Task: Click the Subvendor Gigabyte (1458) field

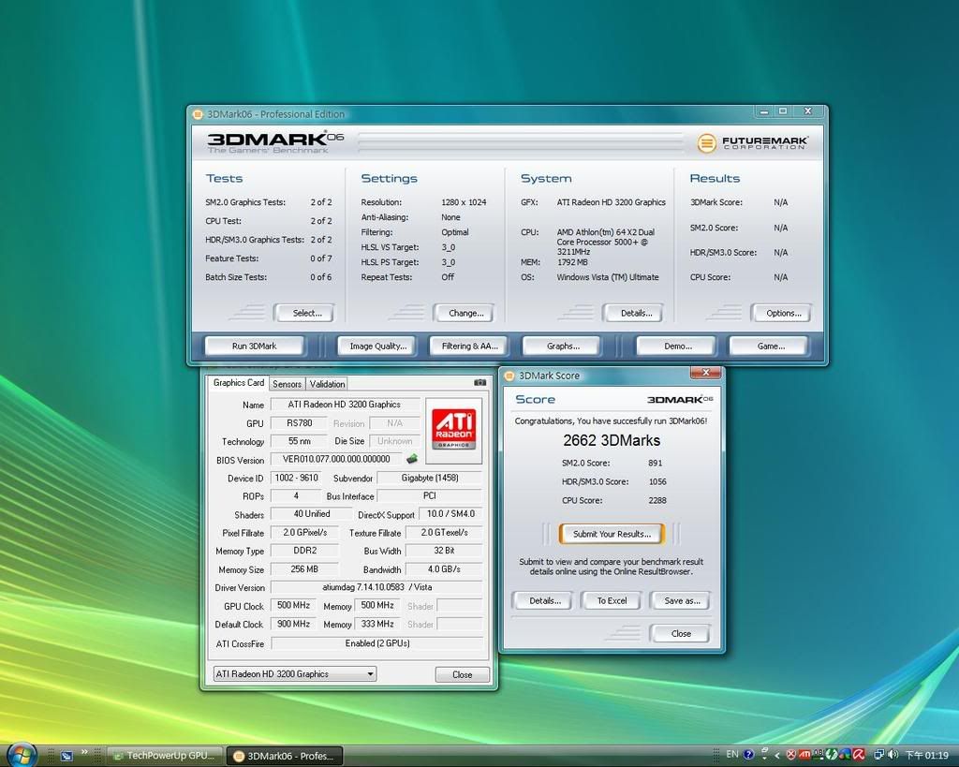Action: (429, 478)
